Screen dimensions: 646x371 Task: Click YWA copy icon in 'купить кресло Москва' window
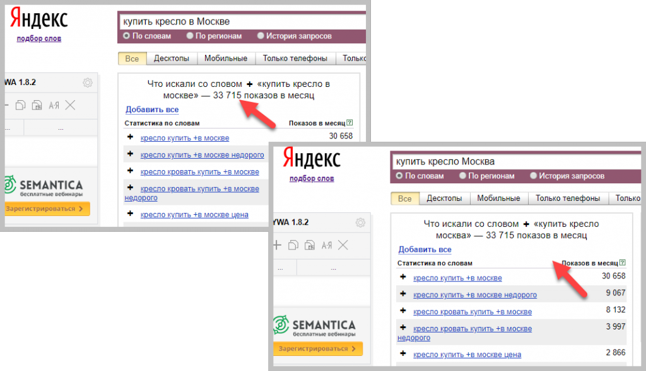point(293,246)
